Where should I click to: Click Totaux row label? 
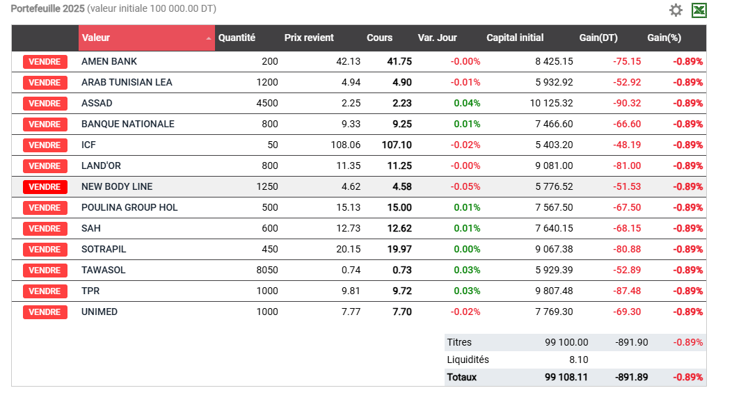[462, 377]
